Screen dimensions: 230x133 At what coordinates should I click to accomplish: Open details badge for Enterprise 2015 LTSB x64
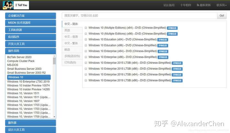tap(177, 63)
